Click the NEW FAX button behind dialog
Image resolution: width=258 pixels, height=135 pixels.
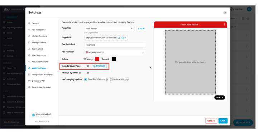point(243,123)
